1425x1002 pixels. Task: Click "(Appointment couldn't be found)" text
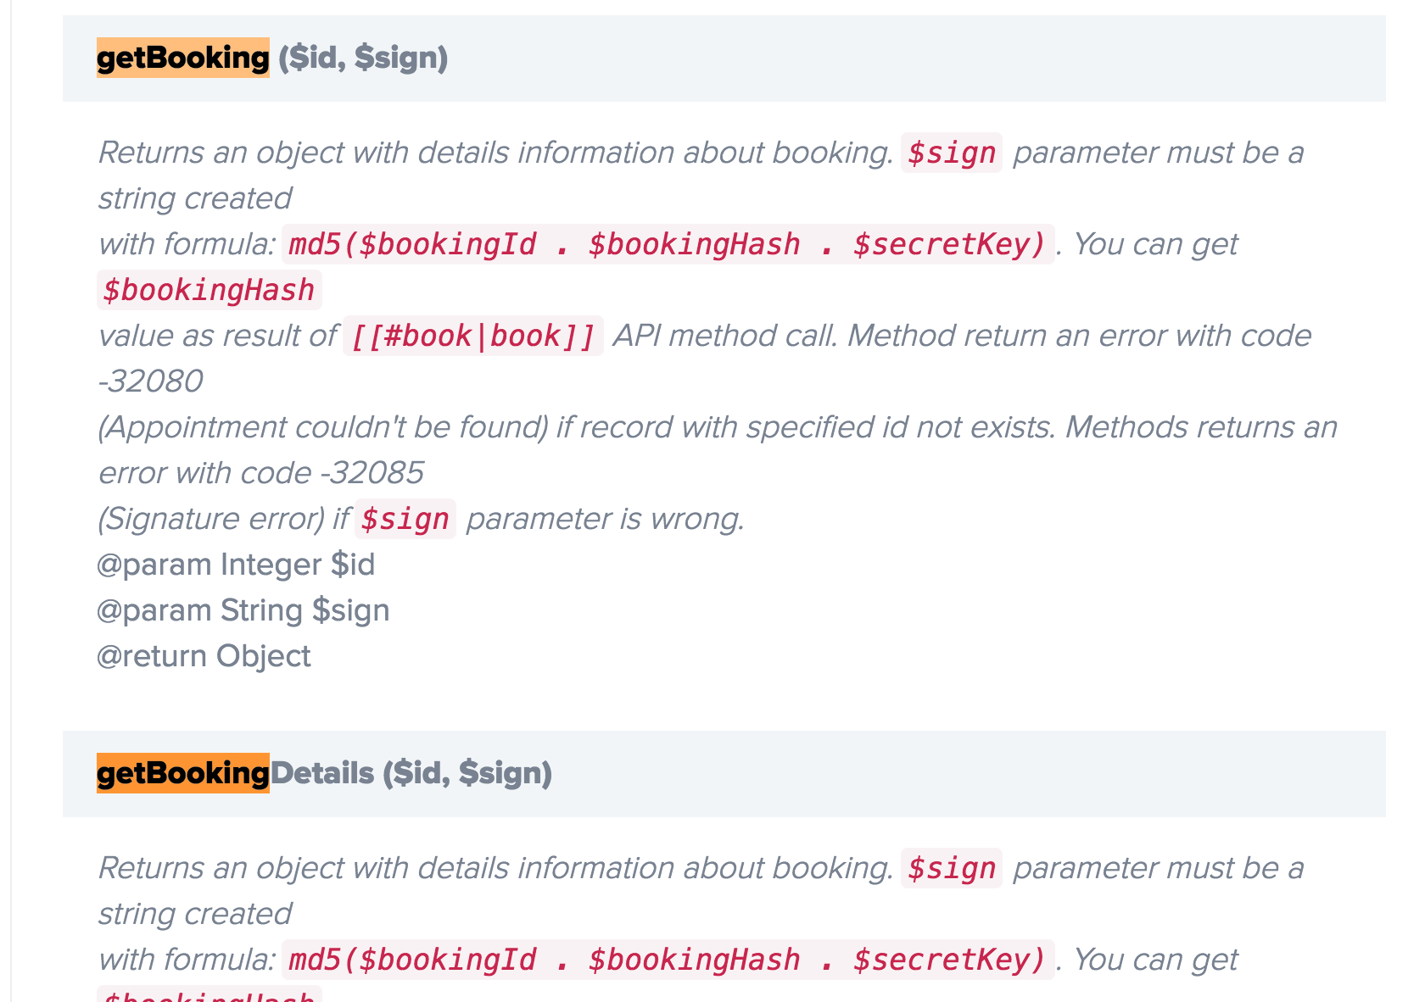coord(323,427)
